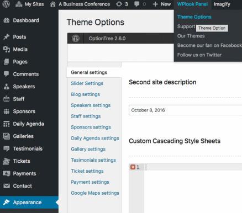Click the comments bubble icon in admin bar
Viewport: 242px width, 213px height.
(137, 4)
